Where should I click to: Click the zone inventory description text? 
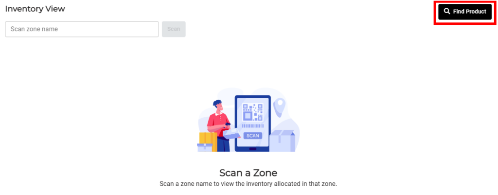pos(248,184)
